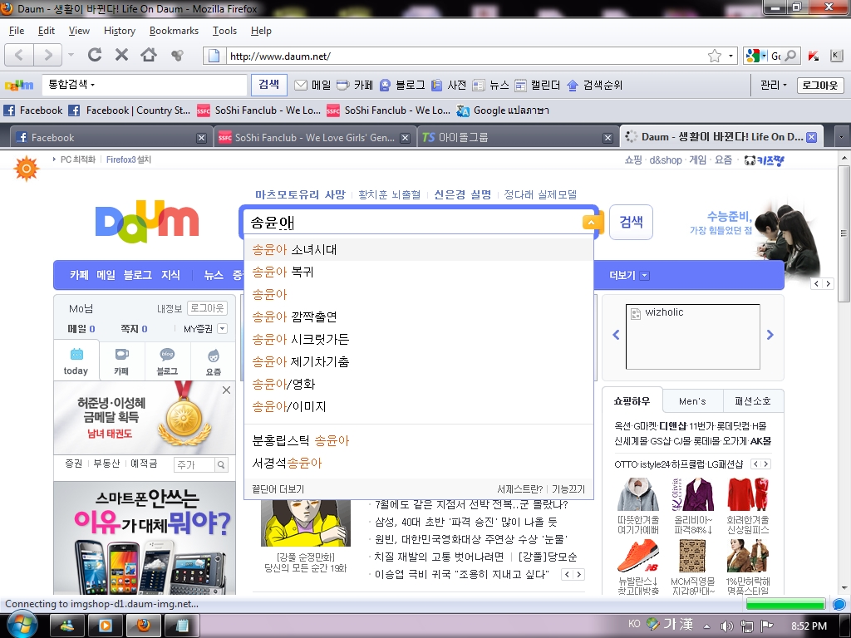Open bookmark Google แปลภาษา

pyautogui.click(x=503, y=110)
